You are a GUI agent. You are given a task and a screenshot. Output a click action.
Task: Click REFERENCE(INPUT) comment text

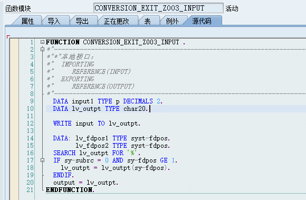101,72
